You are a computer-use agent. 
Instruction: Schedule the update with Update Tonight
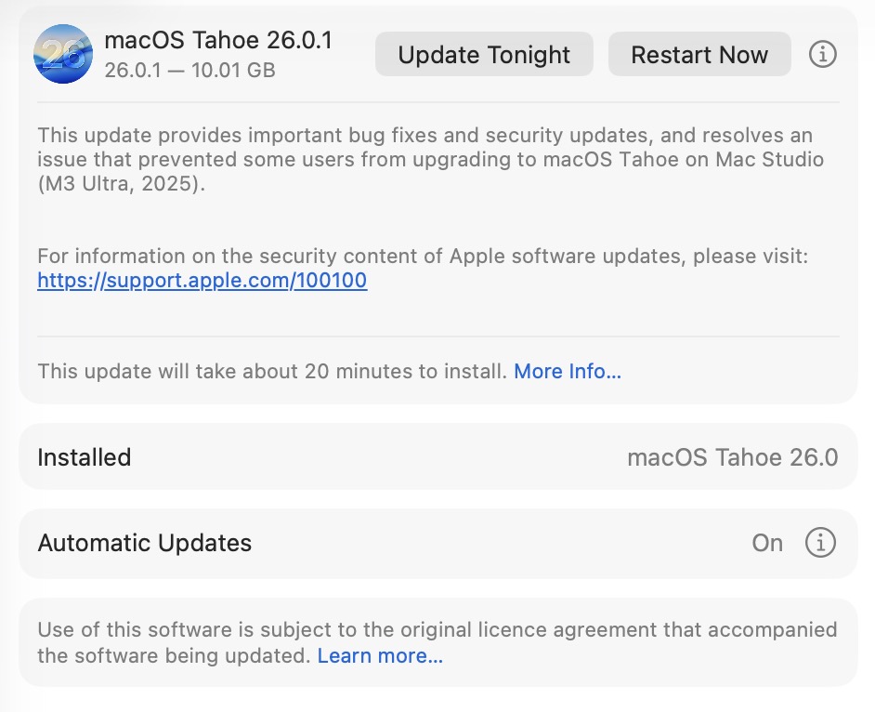click(484, 54)
